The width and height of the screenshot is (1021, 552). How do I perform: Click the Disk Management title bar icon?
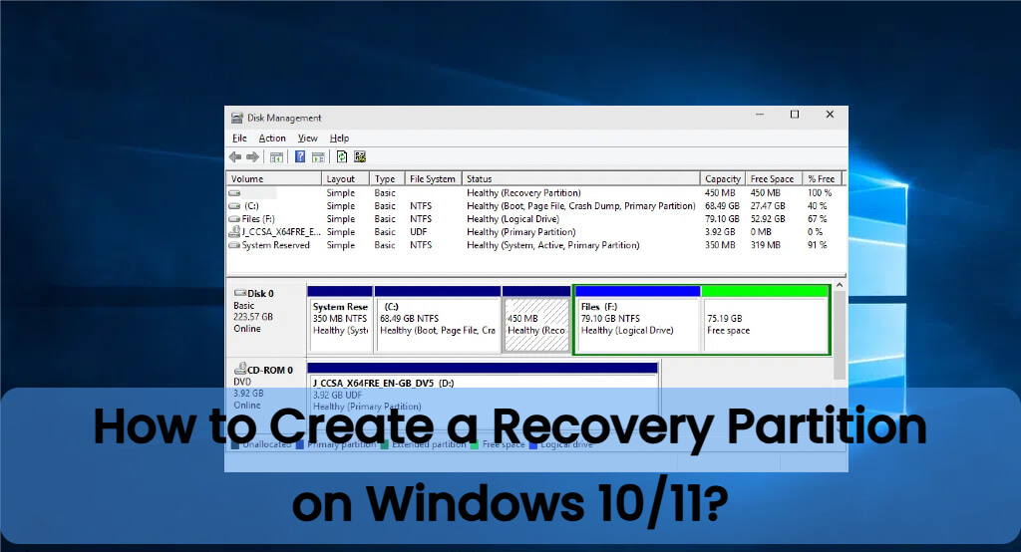[x=237, y=118]
